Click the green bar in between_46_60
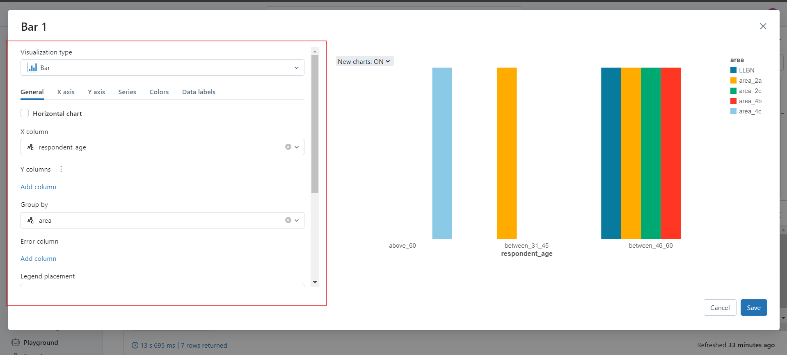The image size is (787, 355). pyautogui.click(x=651, y=153)
